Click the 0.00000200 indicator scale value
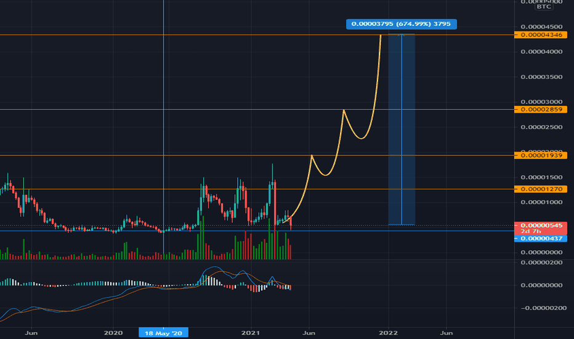Image resolution: width=574 pixels, height=339 pixels. point(541,263)
